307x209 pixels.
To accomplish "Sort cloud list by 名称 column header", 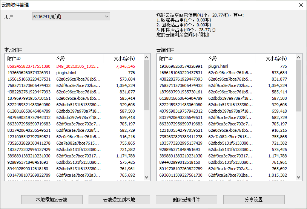I will pos(230,58).
